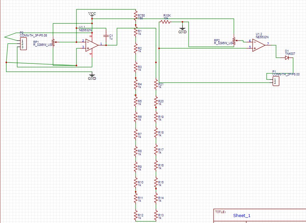Image resolution: width=306 pixels, height=223 pixels.
Task: Select the R10K resistor symbol
Action: 165,22
